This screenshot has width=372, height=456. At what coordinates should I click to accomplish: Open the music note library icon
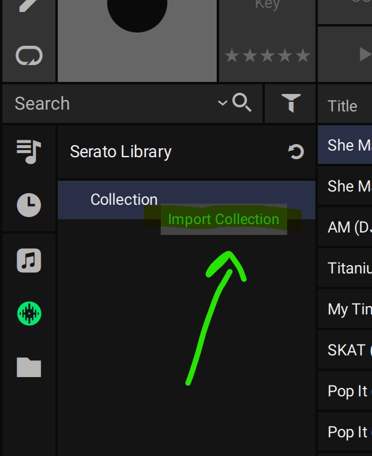[29, 260]
